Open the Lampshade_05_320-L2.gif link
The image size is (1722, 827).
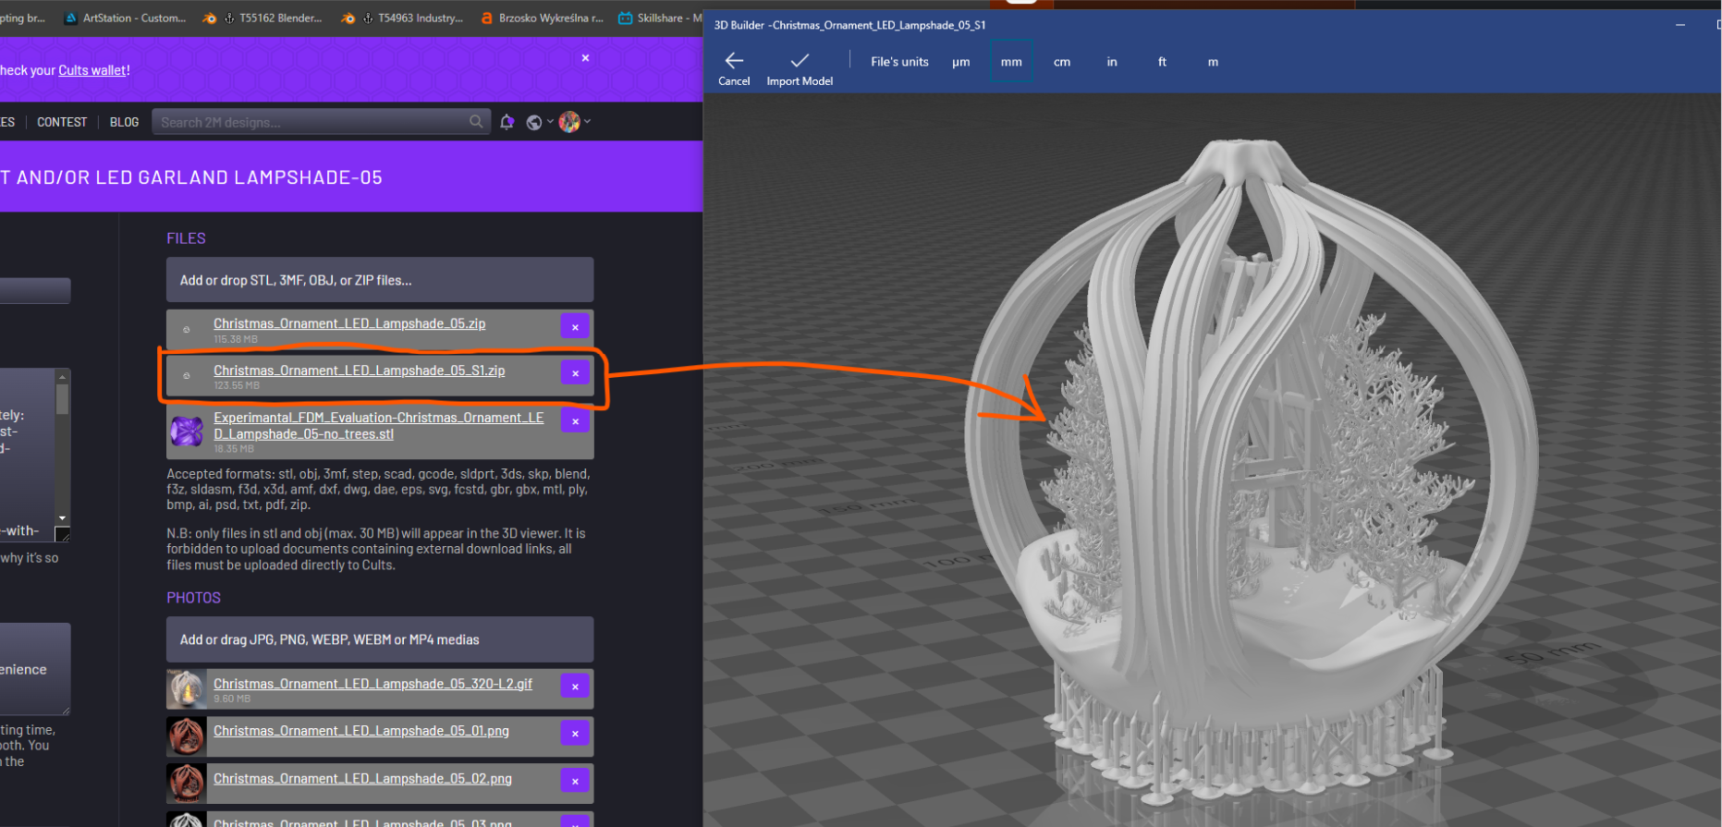point(372,684)
